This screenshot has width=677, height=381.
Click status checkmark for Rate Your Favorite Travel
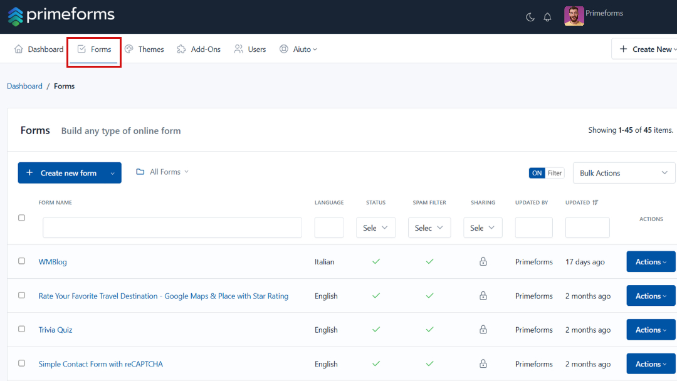(x=376, y=296)
